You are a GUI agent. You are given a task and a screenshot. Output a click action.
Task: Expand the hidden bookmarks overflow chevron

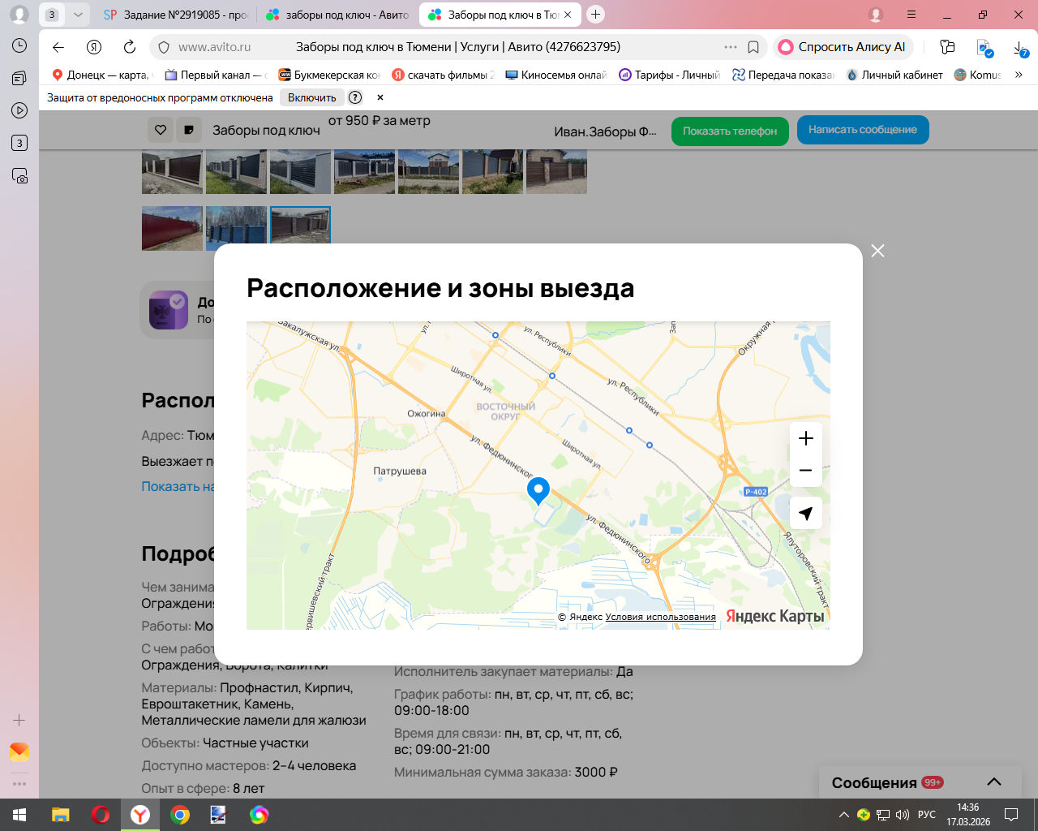1019,75
